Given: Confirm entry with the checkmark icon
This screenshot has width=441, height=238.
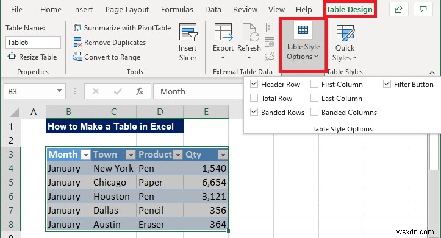Looking at the screenshot, I should pos(118,91).
